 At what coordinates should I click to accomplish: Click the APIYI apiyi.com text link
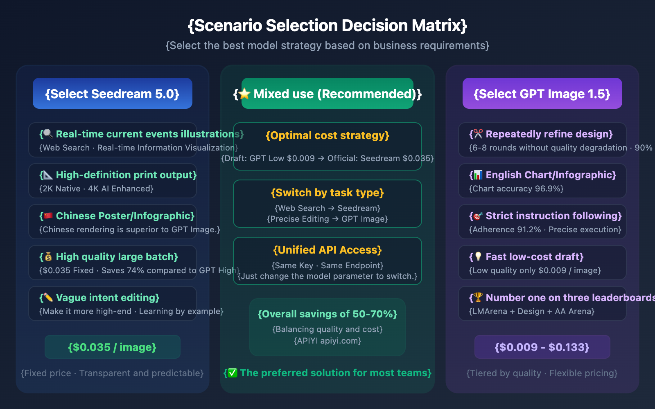pyautogui.click(x=327, y=341)
